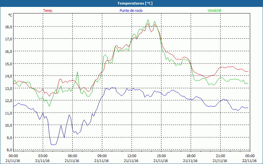263x164 pixels.
Task: Click the 22/11/16 date label
Action: click(x=250, y=161)
